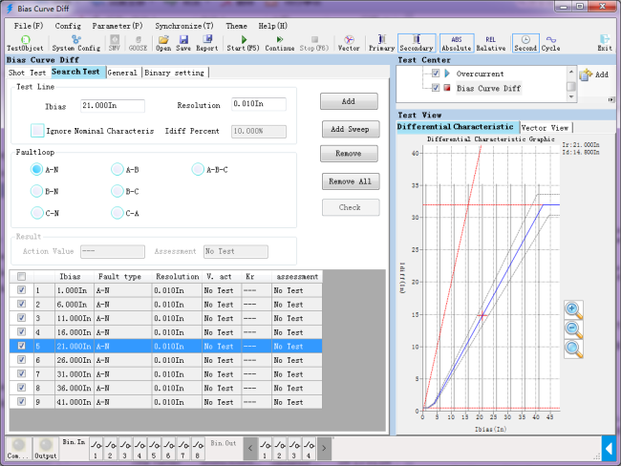
Task: Uncheck the row 3 checkbox in table
Action: (x=22, y=318)
